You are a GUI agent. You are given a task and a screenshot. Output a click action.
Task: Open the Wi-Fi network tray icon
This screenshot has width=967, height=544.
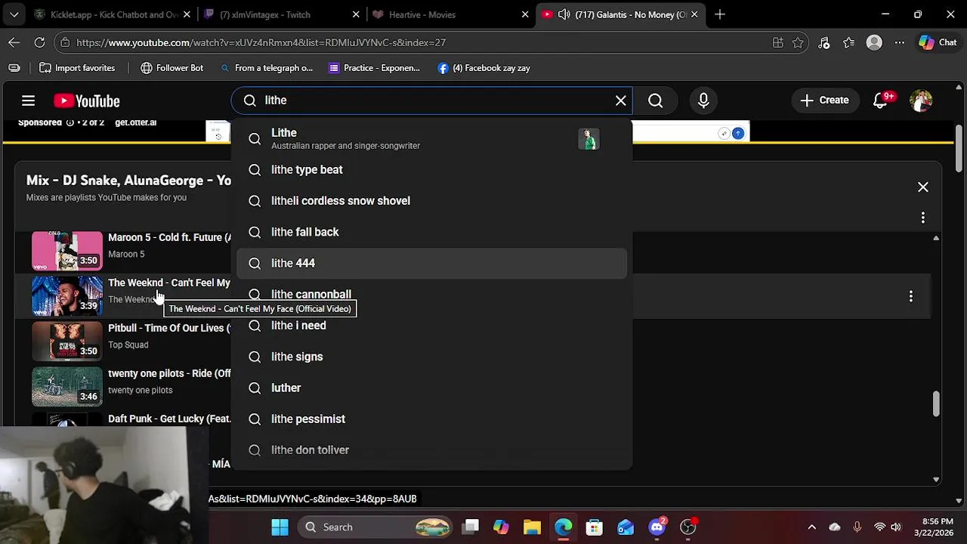(879, 527)
